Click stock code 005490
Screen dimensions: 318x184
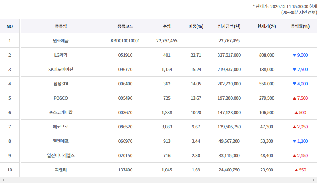pos(125,98)
